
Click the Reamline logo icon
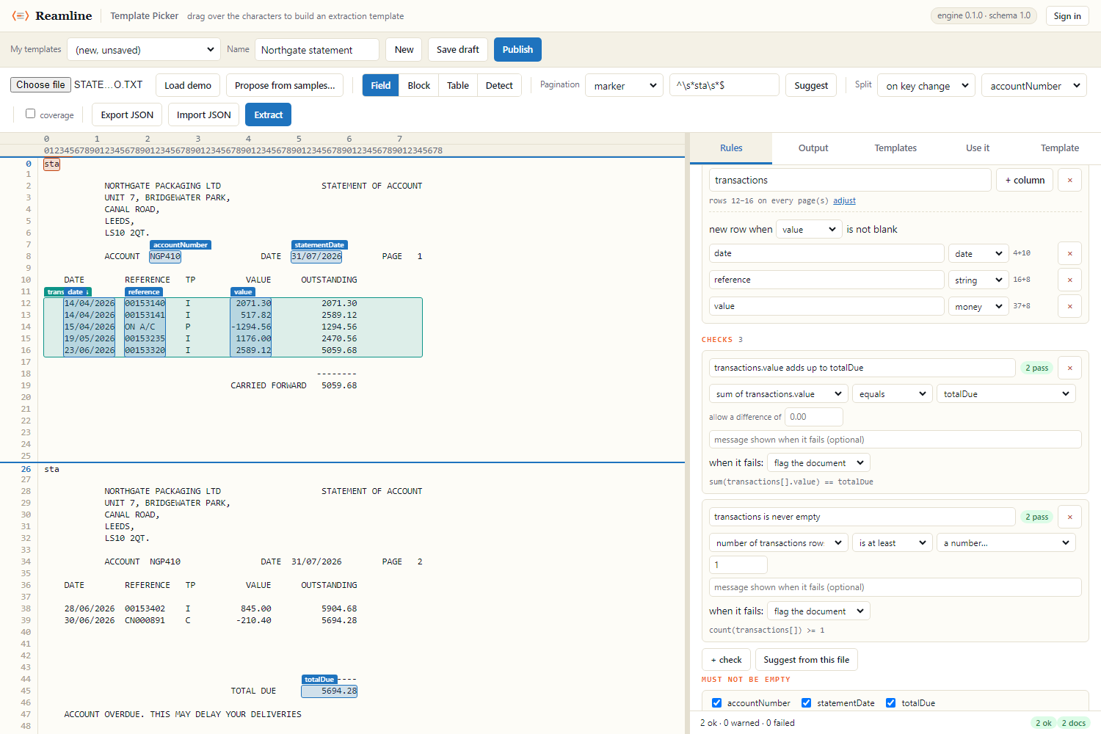coord(21,15)
